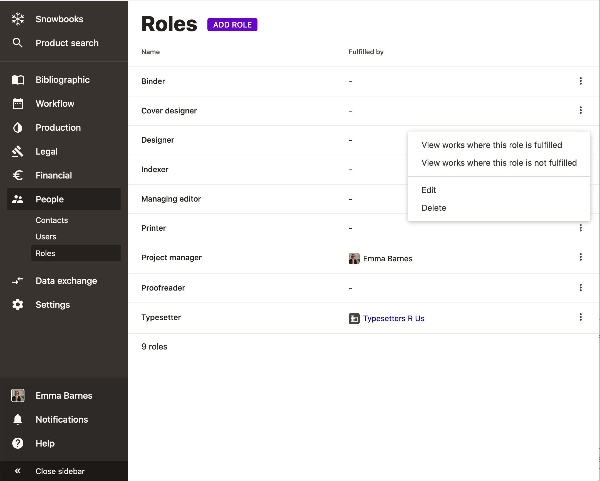Open Financial euro icon
The image size is (600, 481).
18,175
